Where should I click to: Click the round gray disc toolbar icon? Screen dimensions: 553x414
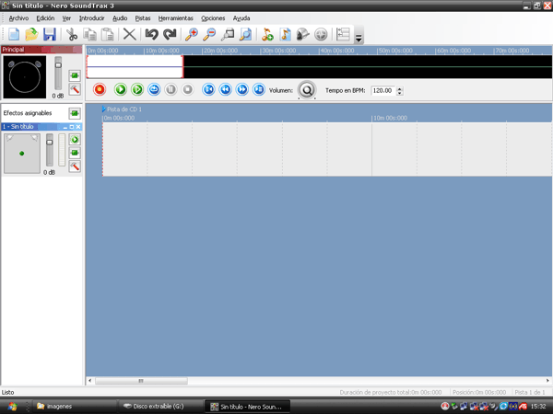click(321, 35)
